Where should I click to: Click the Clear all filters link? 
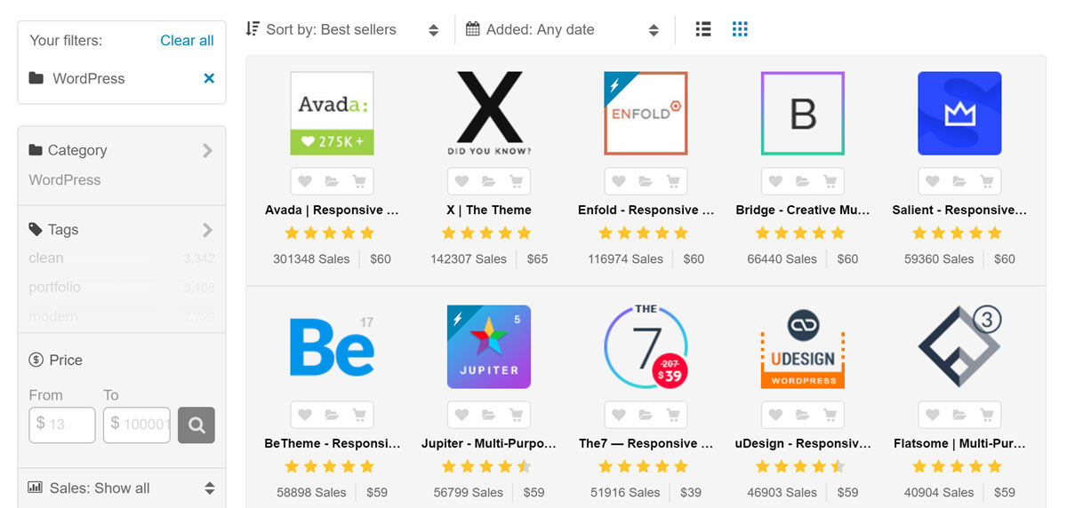187,40
